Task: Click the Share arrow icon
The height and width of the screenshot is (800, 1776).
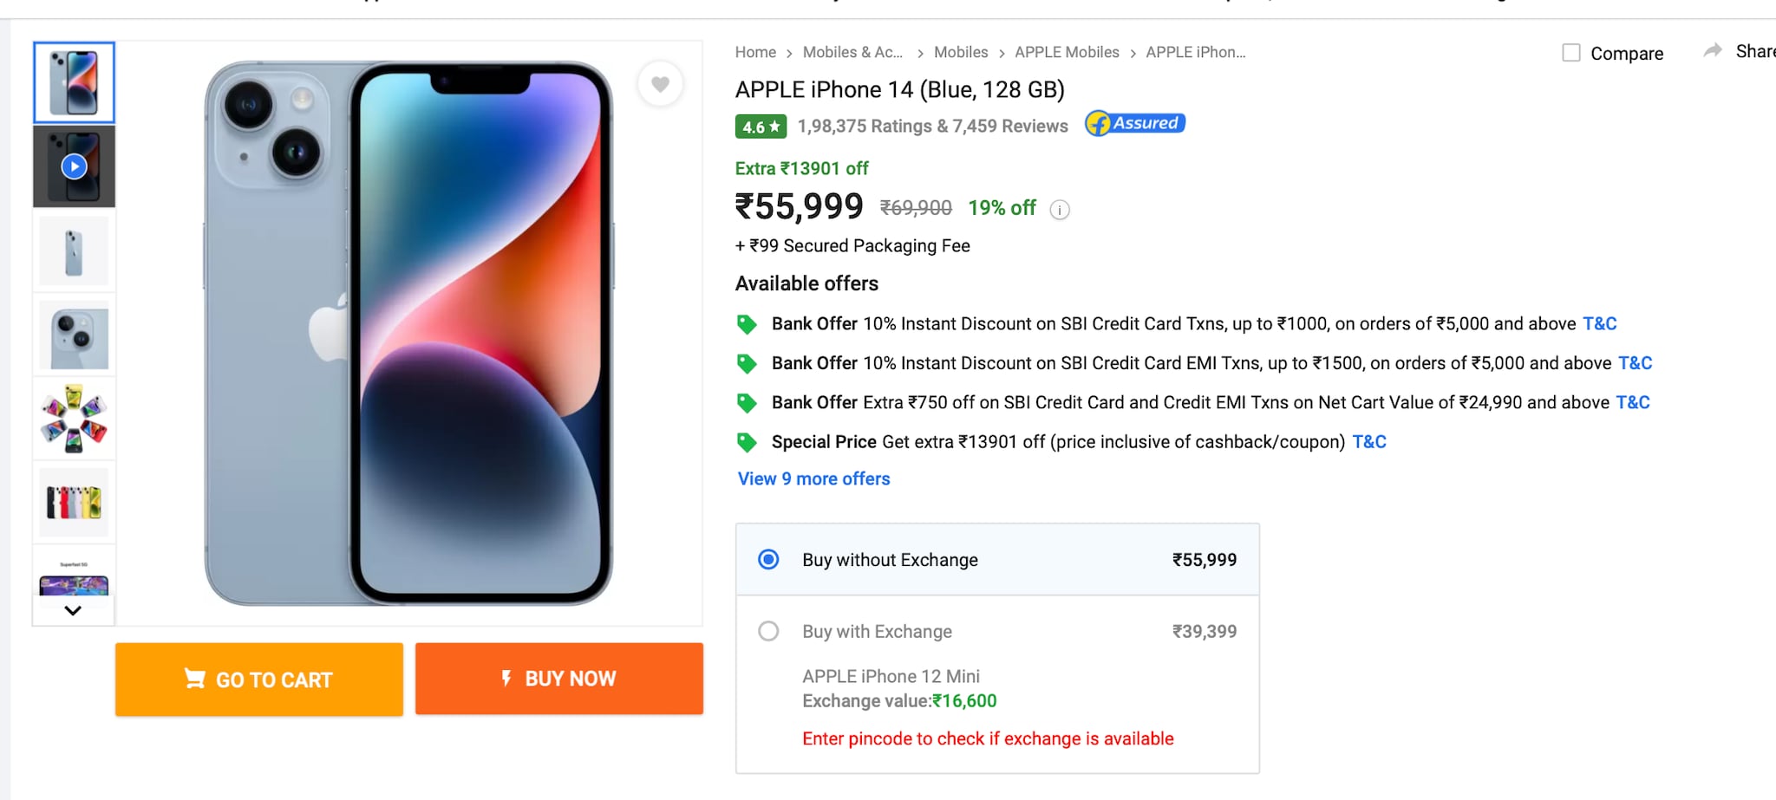Action: click(1713, 51)
